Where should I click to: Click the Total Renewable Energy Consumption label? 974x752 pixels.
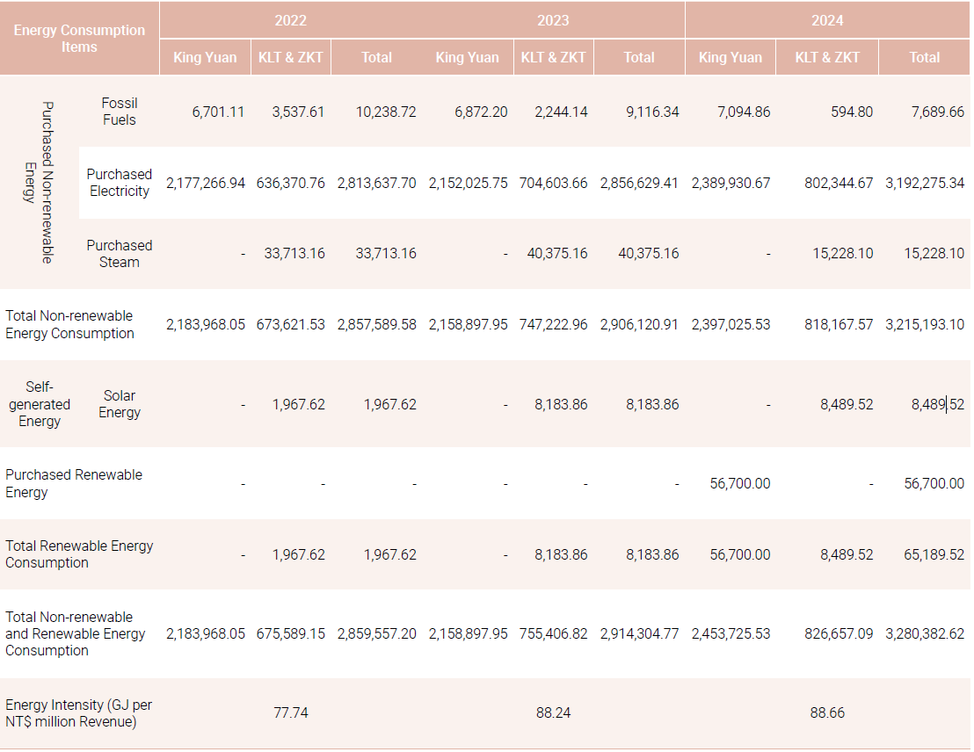(79, 554)
